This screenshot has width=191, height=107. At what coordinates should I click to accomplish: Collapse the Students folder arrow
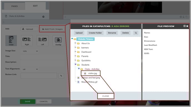click(76, 64)
